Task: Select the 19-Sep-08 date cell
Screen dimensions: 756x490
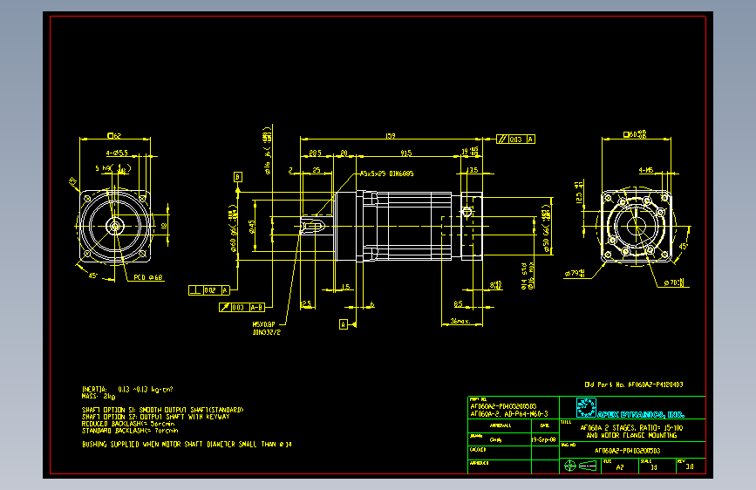Action: (x=544, y=439)
